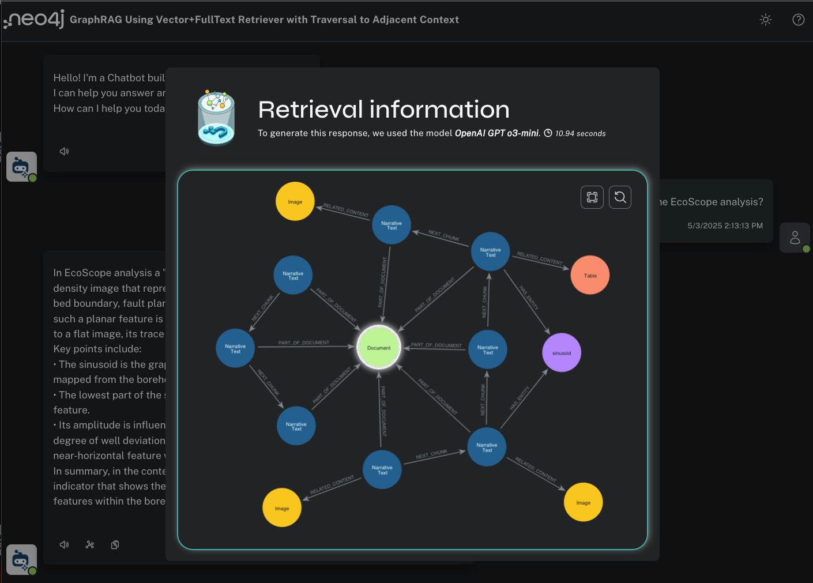
Task: Copy the EcoScope response to clipboard
Action: pyautogui.click(x=115, y=544)
